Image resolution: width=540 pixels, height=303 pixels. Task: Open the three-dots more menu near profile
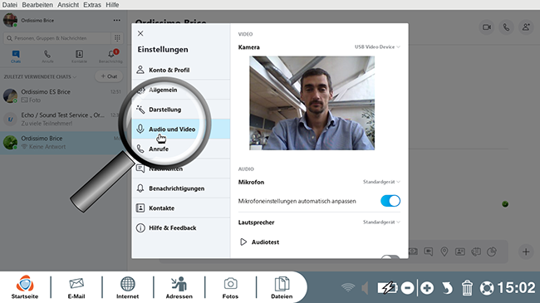point(117,20)
